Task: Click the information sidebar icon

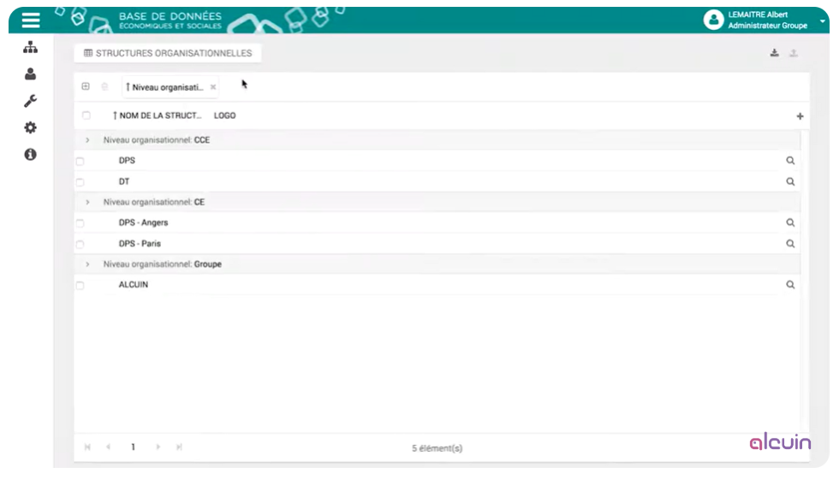Action: click(x=30, y=155)
